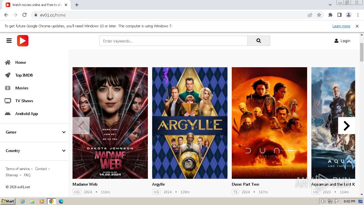
Task: Focus the keyword search field
Action: click(173, 41)
